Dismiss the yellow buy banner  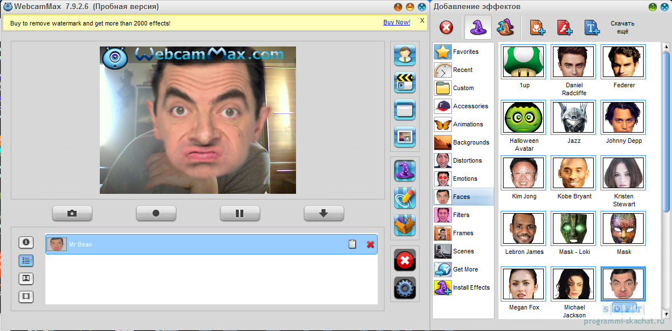(422, 20)
